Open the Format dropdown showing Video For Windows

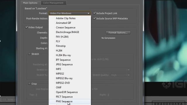(70, 13)
